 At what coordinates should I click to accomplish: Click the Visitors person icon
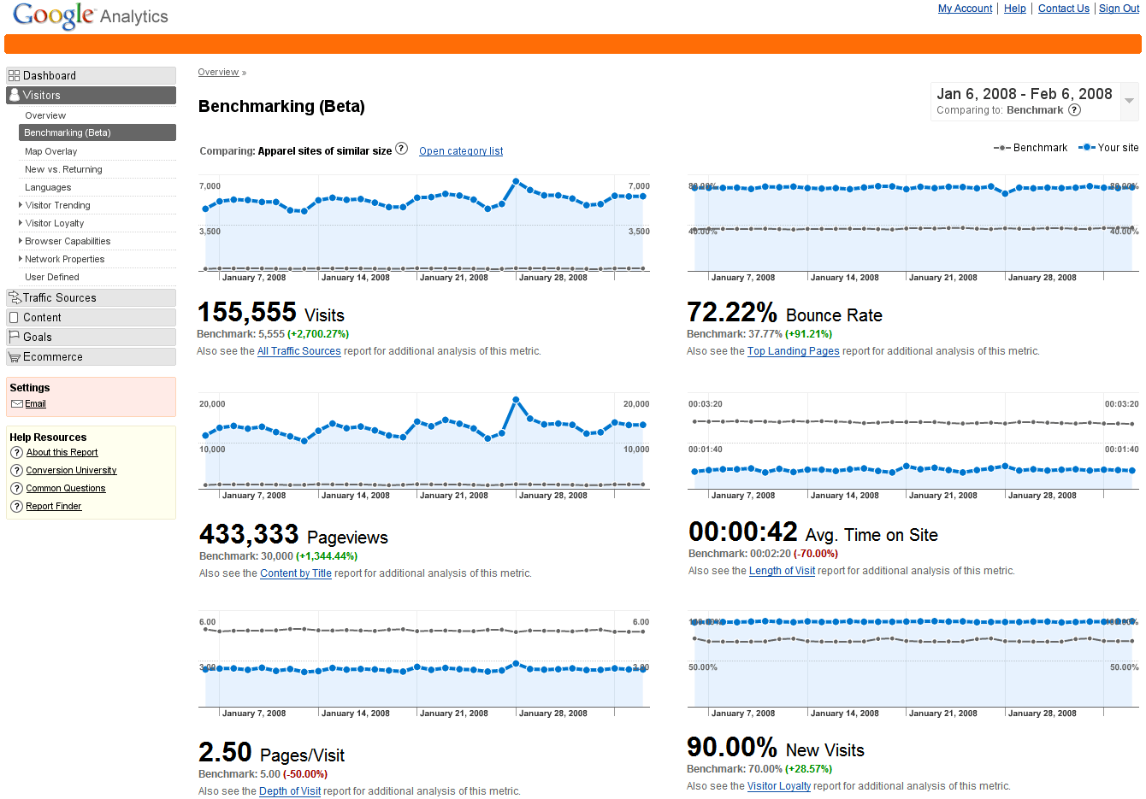click(x=14, y=95)
